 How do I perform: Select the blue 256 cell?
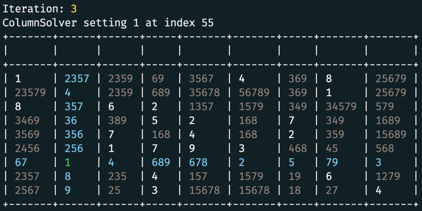(x=74, y=149)
